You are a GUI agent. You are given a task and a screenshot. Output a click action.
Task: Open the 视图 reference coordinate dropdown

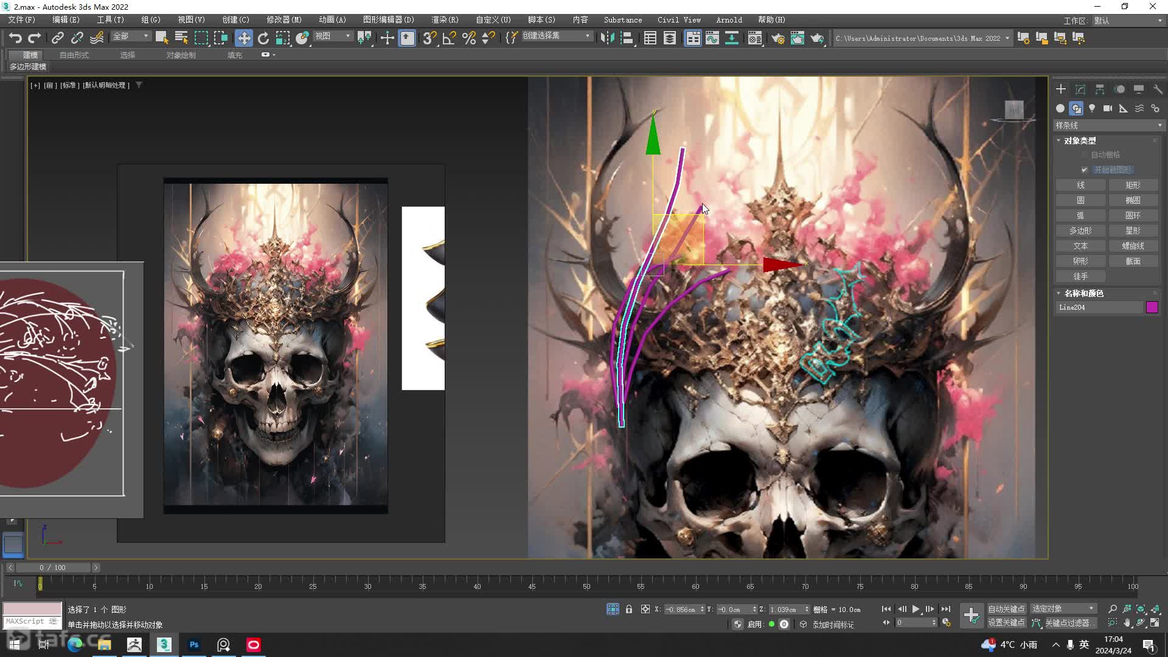pyautogui.click(x=333, y=36)
